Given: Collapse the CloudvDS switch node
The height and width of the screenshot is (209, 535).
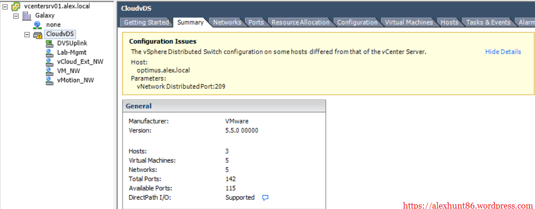Looking at the screenshot, I should point(27,35).
